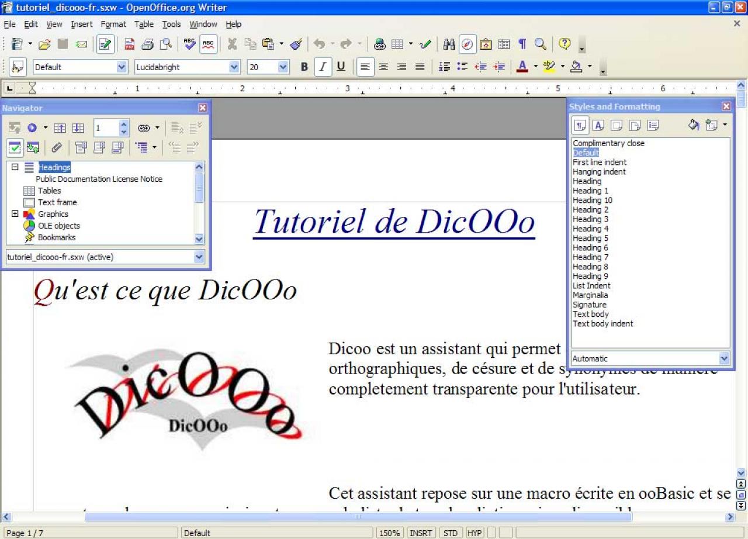Click the Font Color red A button

click(x=522, y=67)
